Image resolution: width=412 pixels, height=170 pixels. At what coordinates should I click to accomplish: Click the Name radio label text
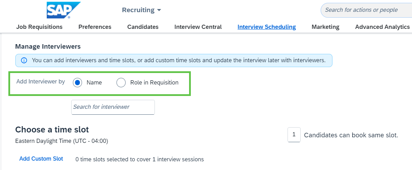[94, 82]
